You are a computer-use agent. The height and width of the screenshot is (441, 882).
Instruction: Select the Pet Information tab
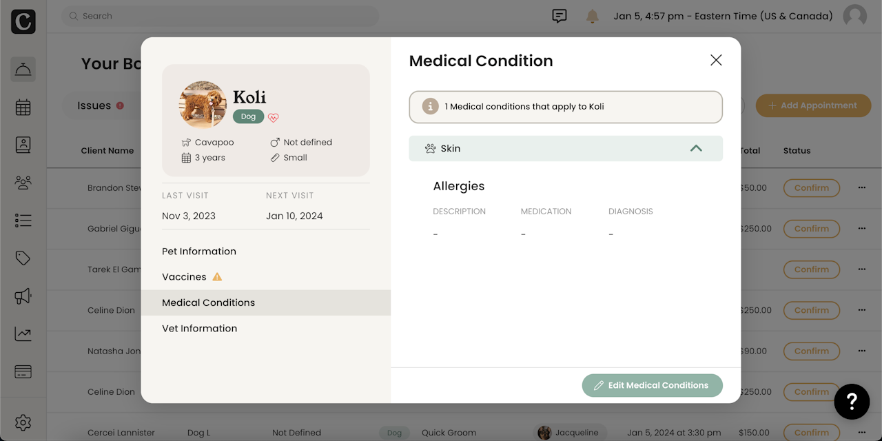199,252
